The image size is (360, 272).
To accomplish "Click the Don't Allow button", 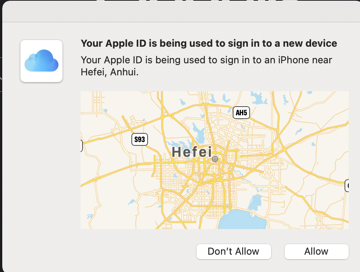I will click(x=234, y=252).
